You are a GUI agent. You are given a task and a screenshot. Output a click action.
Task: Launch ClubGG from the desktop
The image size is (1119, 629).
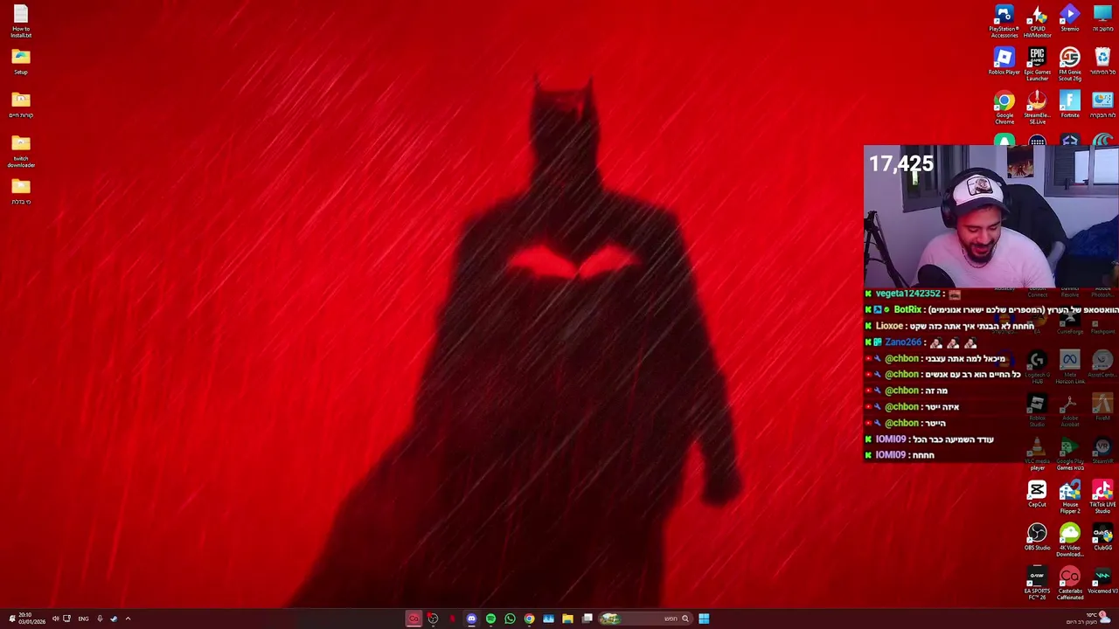(x=1102, y=537)
